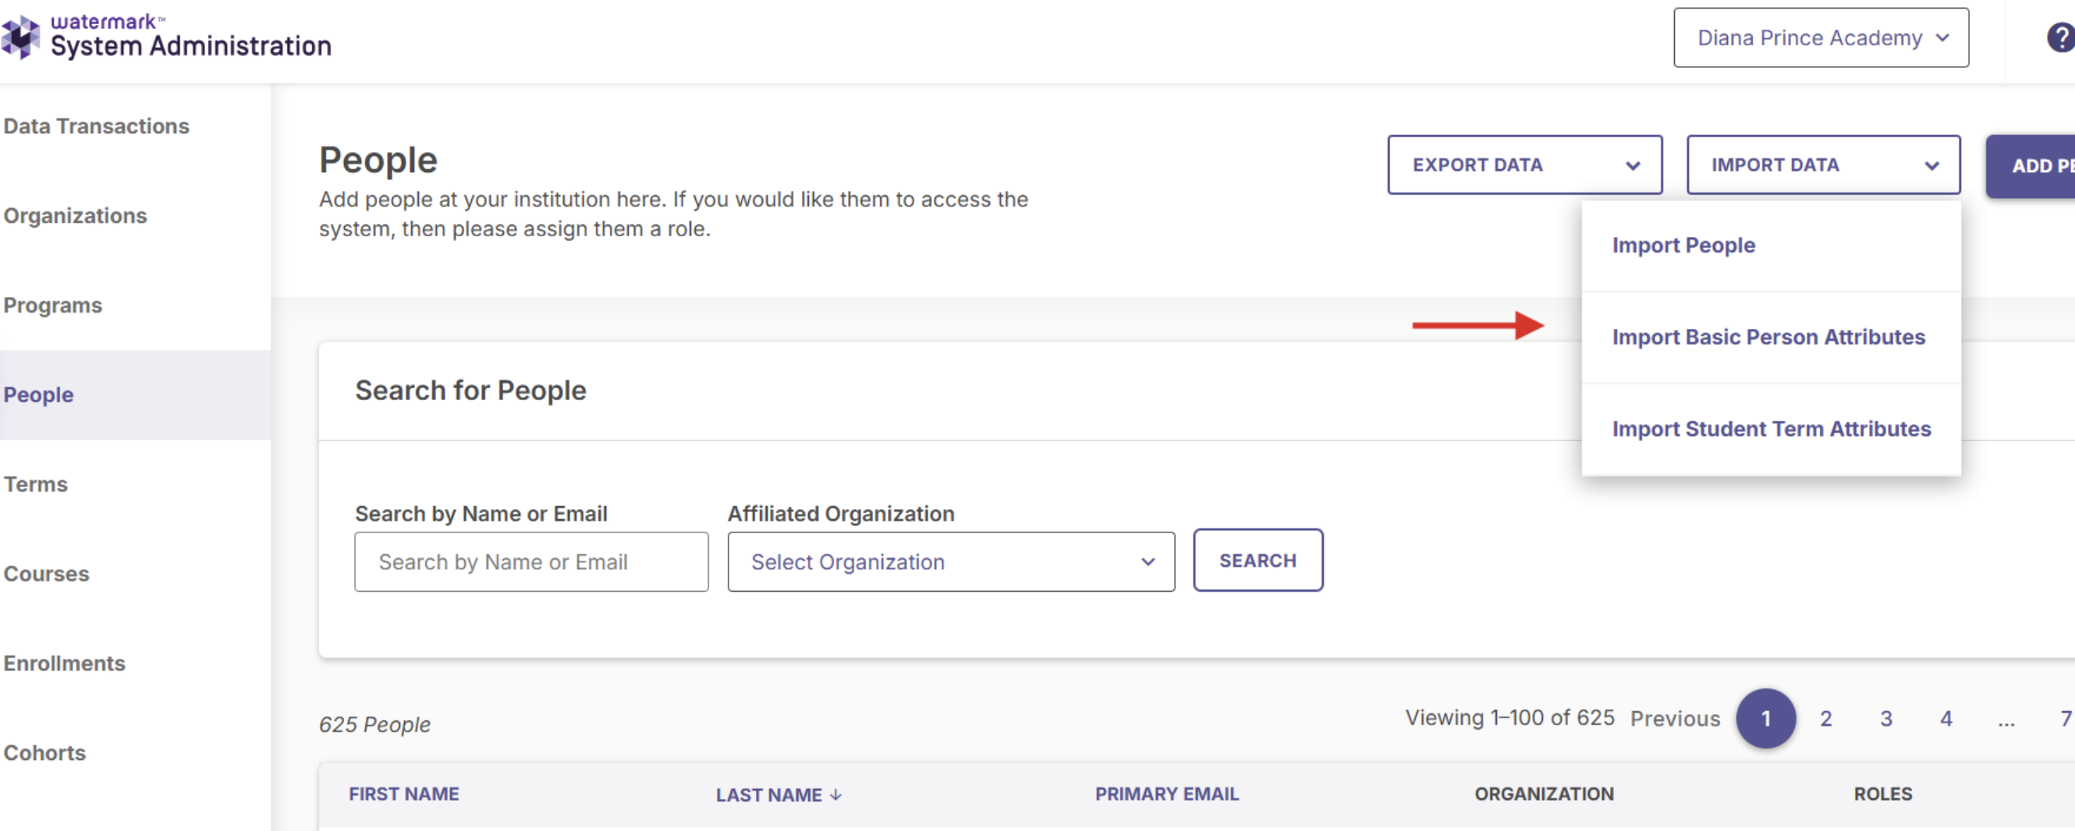
Task: Click the Watermark logo icon
Action: point(20,37)
